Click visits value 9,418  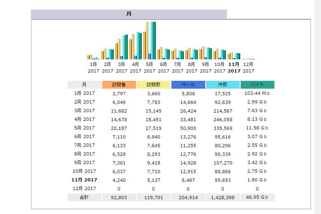154,163
